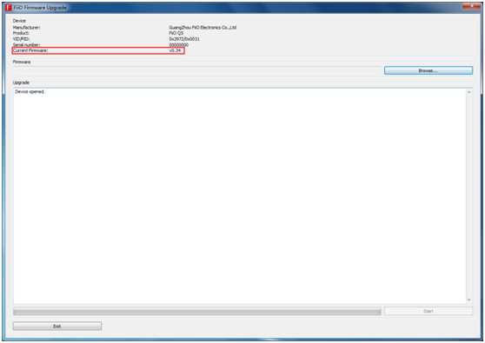
Task: Close the FiiO Firmware Upgrade window
Action: pos(472,6)
